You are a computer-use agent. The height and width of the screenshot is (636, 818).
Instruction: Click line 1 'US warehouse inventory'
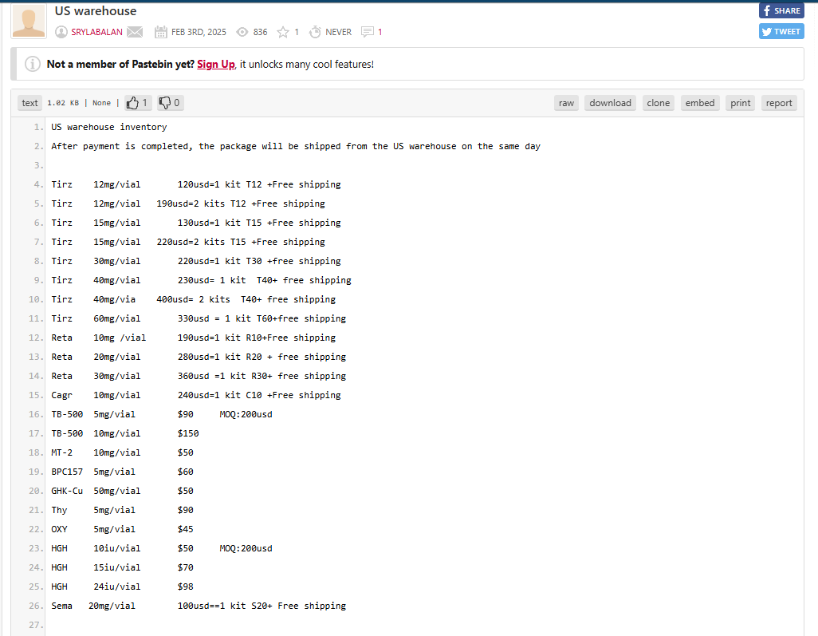pyautogui.click(x=109, y=127)
